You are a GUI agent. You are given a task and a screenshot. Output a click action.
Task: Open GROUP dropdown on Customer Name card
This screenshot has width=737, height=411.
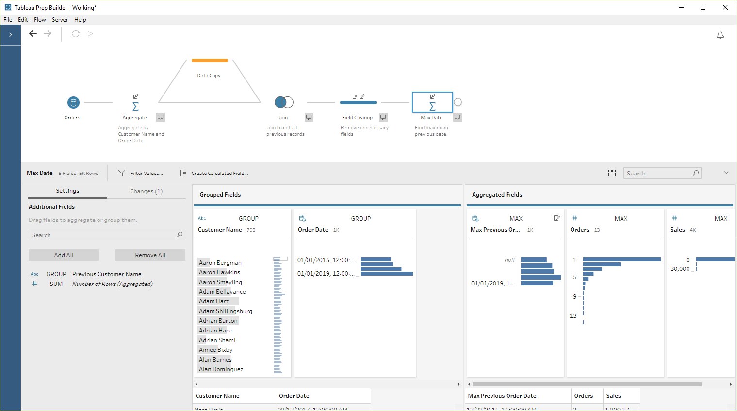[x=248, y=219]
